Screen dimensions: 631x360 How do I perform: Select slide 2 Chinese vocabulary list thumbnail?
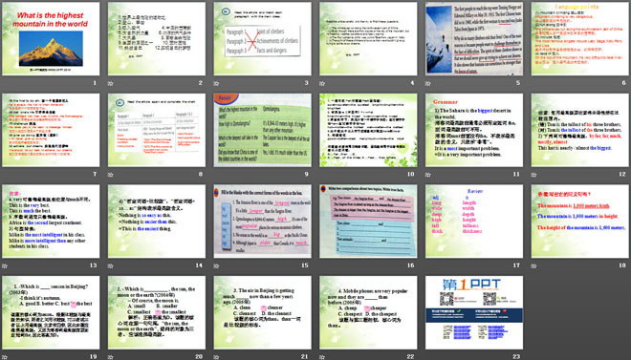coord(157,38)
